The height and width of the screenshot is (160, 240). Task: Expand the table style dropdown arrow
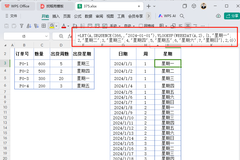[166, 26]
